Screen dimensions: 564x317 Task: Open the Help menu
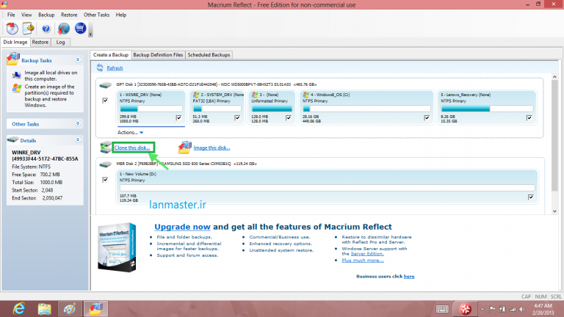tap(121, 15)
